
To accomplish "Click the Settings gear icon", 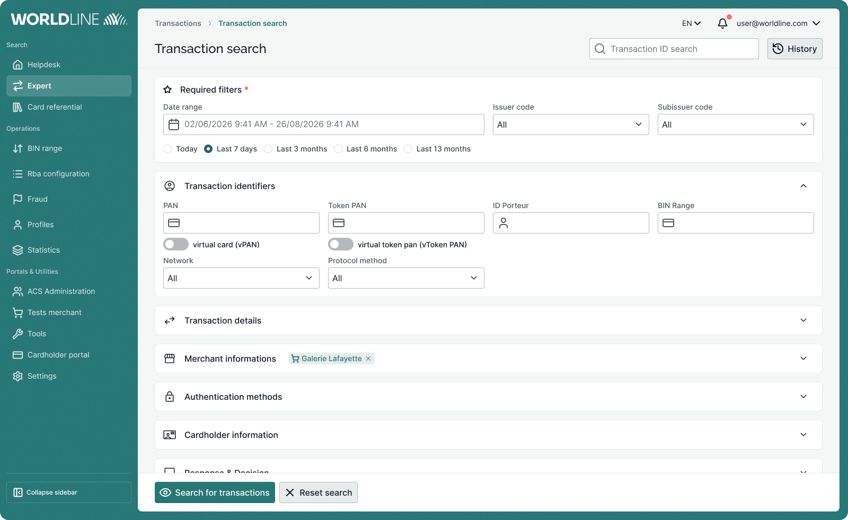I will click(17, 376).
